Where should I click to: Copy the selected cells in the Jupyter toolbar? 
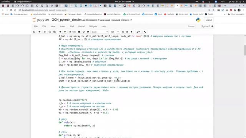coord(50,32)
